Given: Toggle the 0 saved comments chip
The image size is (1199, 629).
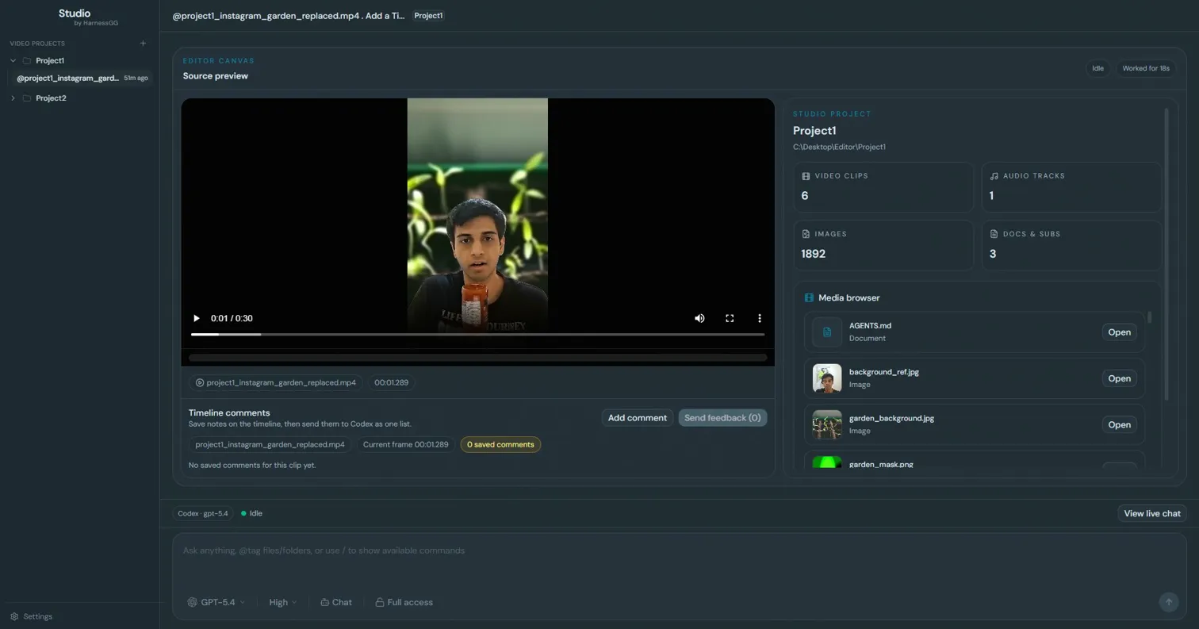Looking at the screenshot, I should coord(500,444).
